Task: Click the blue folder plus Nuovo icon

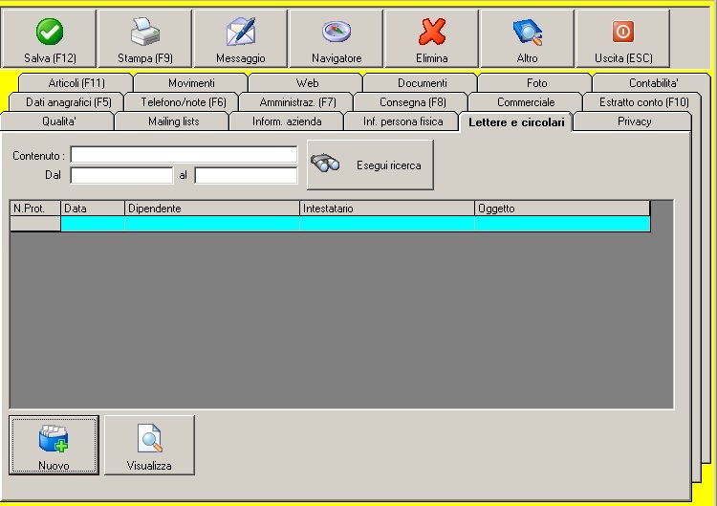Action: [54, 438]
